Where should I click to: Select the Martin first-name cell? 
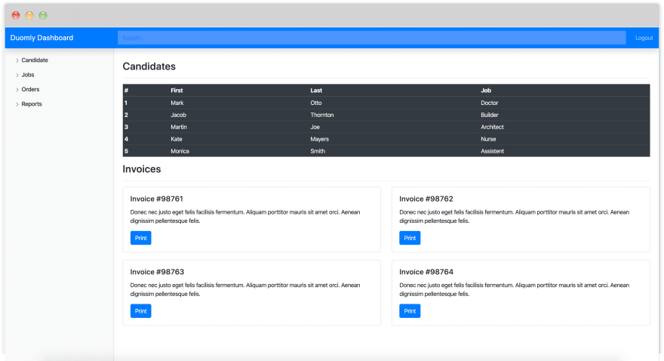(179, 127)
